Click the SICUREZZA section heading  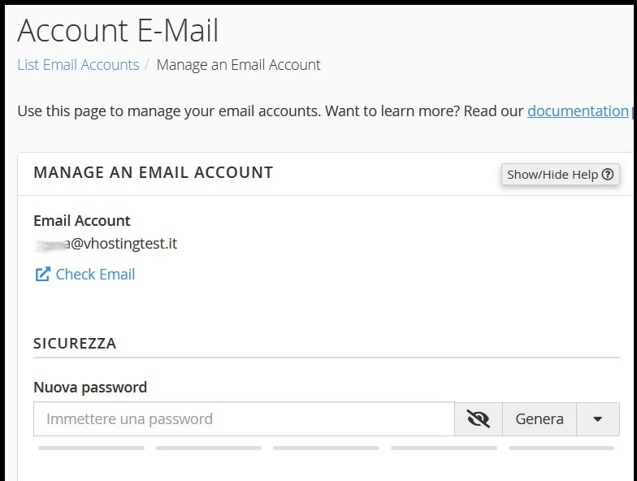coord(75,343)
